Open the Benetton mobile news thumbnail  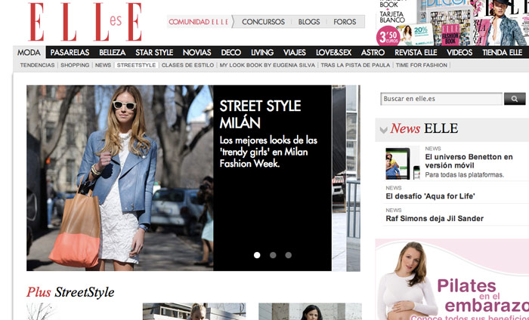402,163
